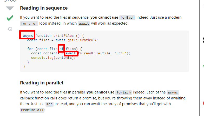Click the highlighted 'await' before fs.readFile
This screenshot has height=116, width=204.
[71, 53]
